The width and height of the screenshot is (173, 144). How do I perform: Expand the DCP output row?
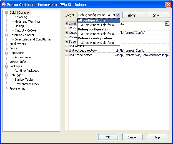(x=67, y=28)
